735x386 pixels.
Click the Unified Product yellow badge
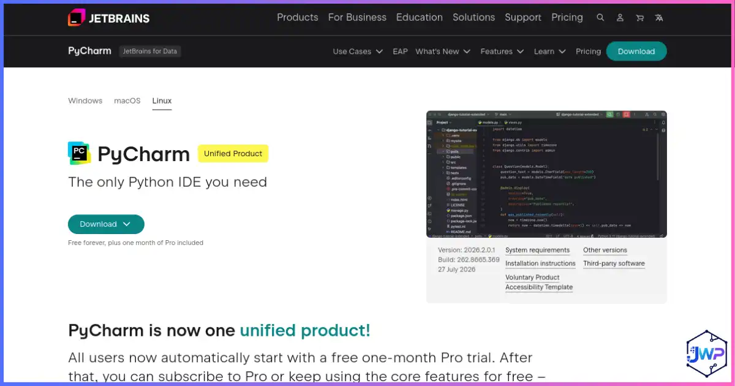click(x=233, y=153)
